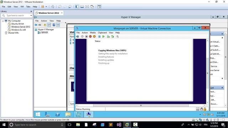Show hidden icons in host system tray
The image size is (228, 128).
188,125
